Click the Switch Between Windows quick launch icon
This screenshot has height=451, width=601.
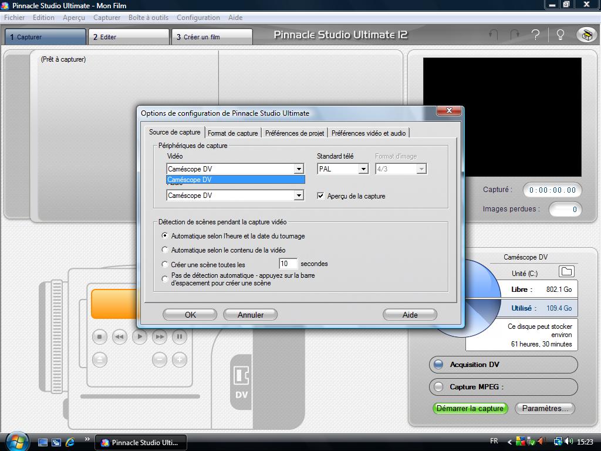[56, 442]
